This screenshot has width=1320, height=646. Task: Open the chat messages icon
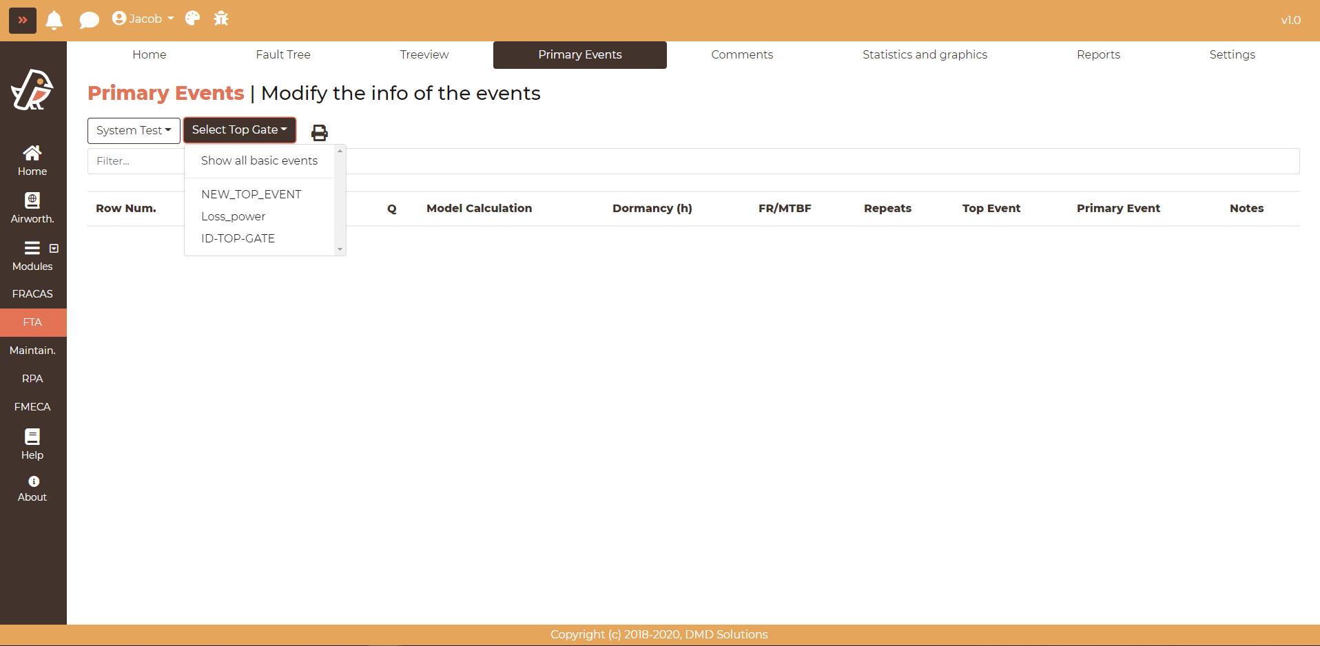pyautogui.click(x=89, y=20)
